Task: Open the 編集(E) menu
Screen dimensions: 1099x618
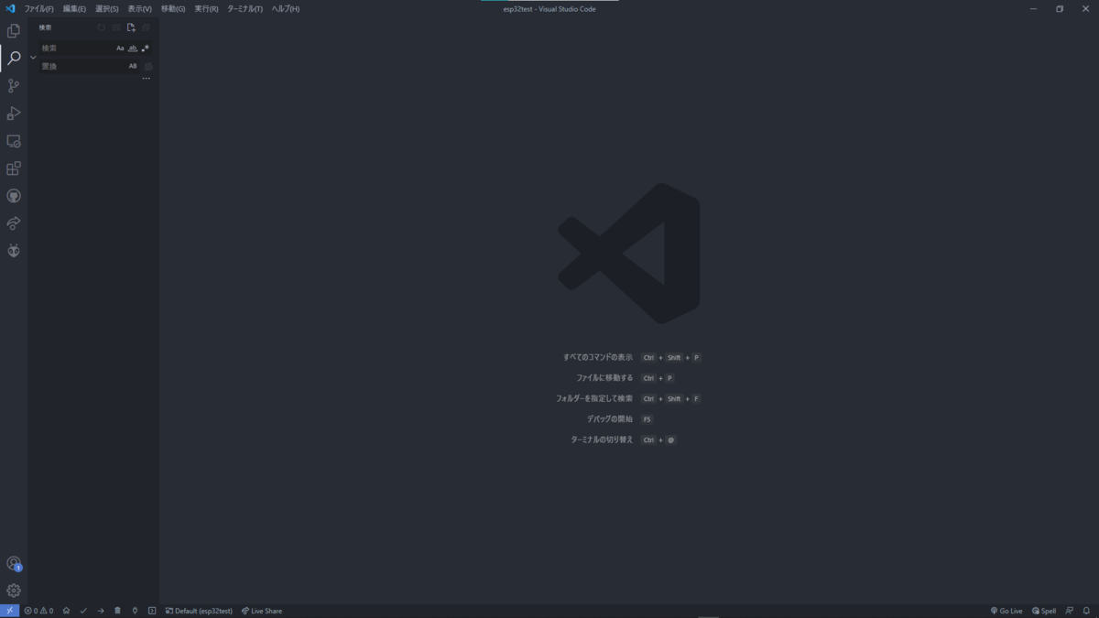Action: tap(74, 8)
